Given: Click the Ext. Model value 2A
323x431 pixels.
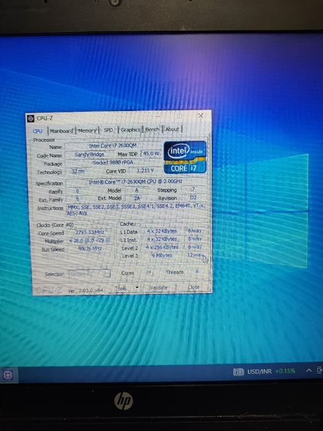Looking at the screenshot, I should (137, 198).
